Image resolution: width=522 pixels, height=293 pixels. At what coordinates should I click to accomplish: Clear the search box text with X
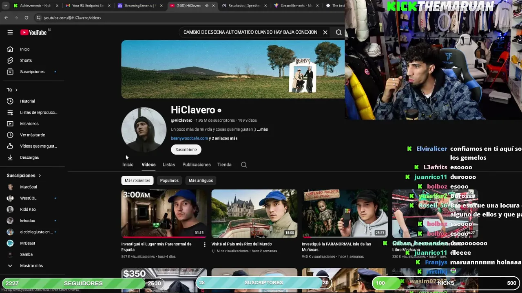coord(325,32)
